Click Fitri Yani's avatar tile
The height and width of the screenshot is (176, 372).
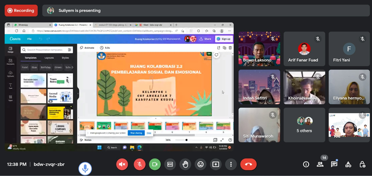pos(349,49)
